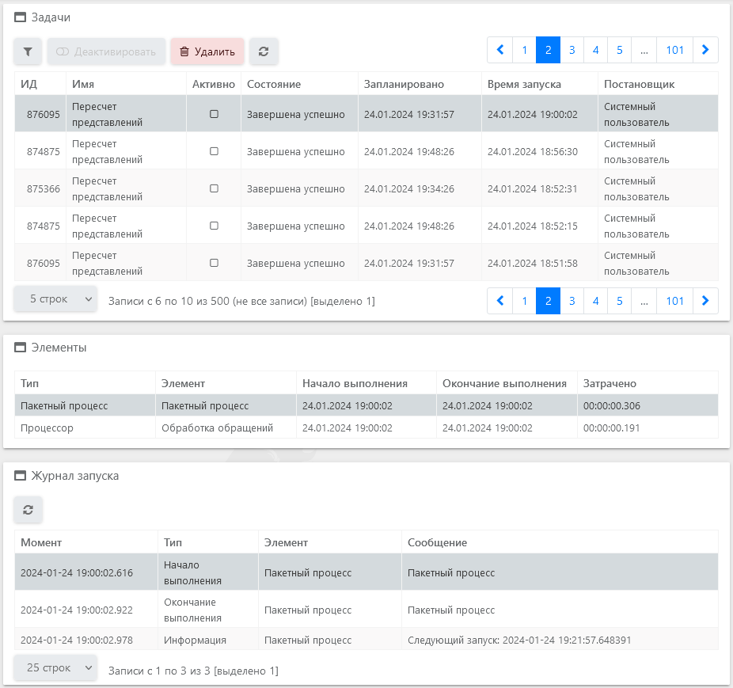
Task: Open the '25 строк' rows-per-page dropdown
Action: 55,667
